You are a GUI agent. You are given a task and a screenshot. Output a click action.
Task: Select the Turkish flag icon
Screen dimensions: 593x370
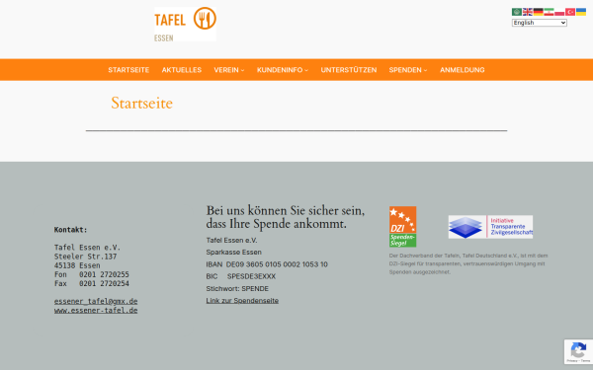click(x=570, y=12)
